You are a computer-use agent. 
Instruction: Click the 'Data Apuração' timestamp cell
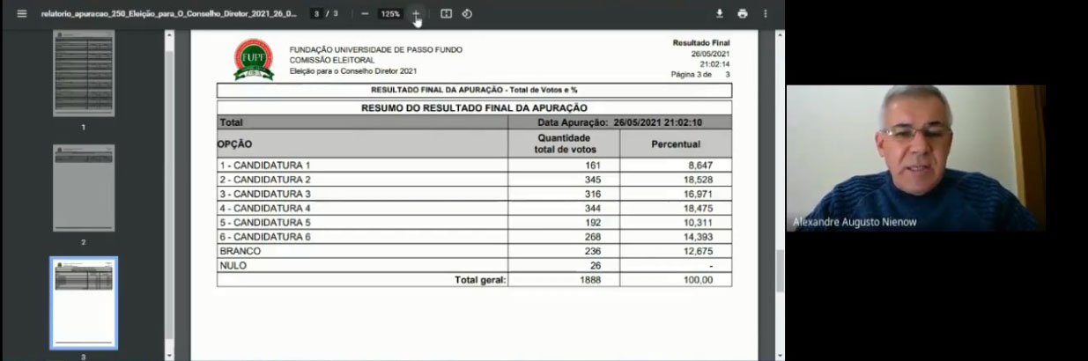[x=620, y=122]
